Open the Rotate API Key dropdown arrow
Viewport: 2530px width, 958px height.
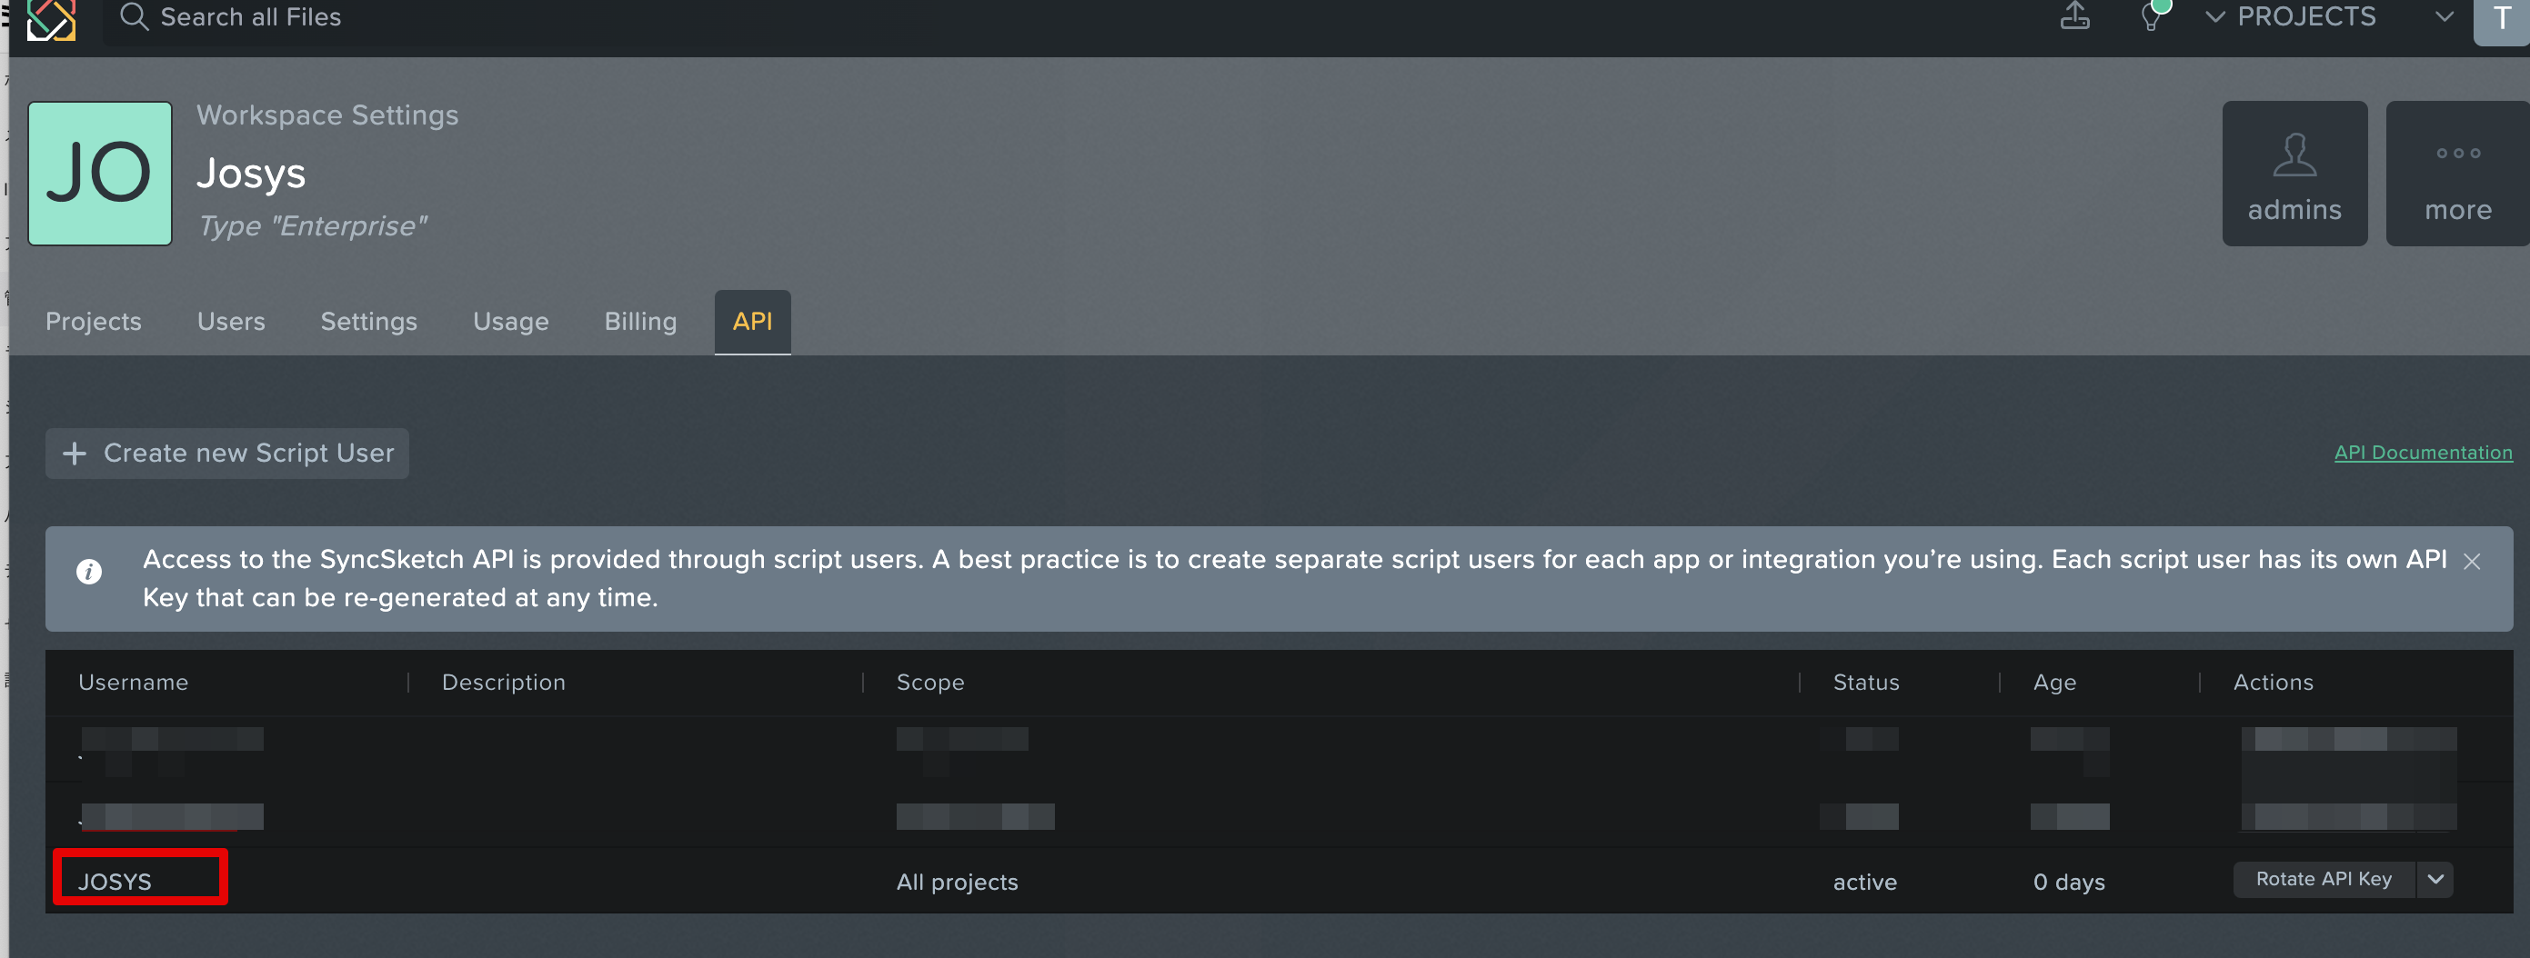click(2435, 880)
